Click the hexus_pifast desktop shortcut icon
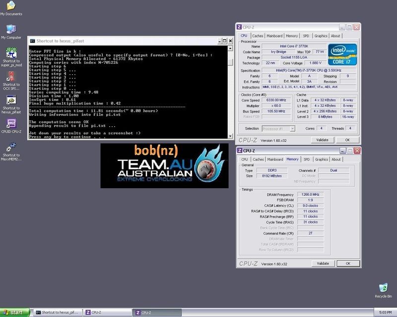The height and width of the screenshot is (317, 397). (11, 100)
